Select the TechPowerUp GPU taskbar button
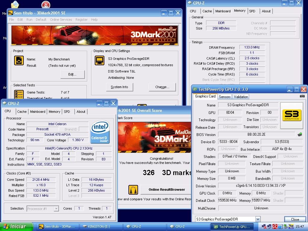The height and width of the screenshot is (231, 308). tap(232, 226)
